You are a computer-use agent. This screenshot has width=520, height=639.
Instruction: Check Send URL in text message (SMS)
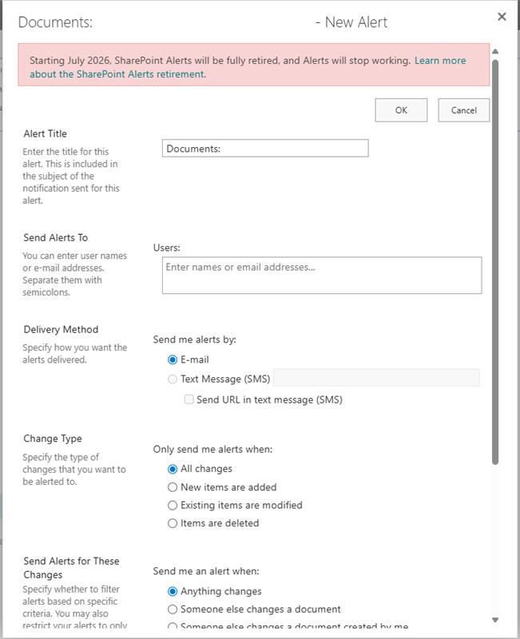(x=189, y=399)
